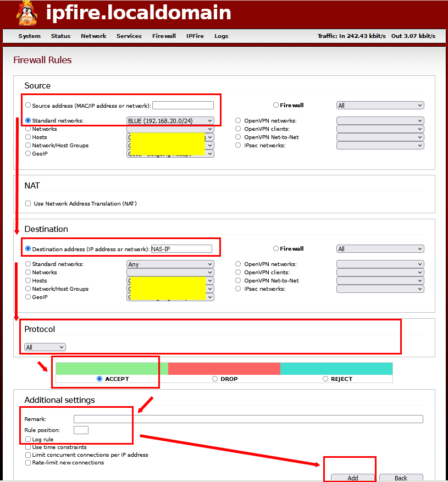Open the Source OpenVPN networks dropdown
The height and width of the screenshot is (482, 448).
pos(380,121)
